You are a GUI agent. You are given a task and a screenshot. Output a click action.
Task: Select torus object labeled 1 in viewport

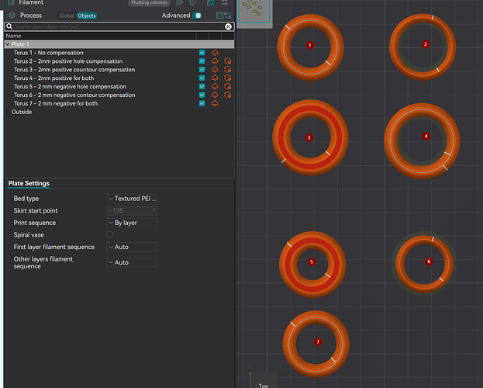310,47
